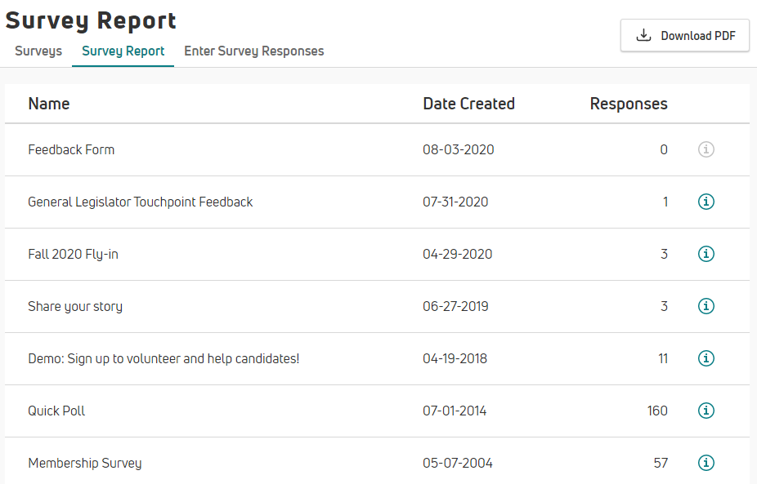The image size is (757, 484).
Task: Click the Quick Poll info icon
Action: [706, 411]
